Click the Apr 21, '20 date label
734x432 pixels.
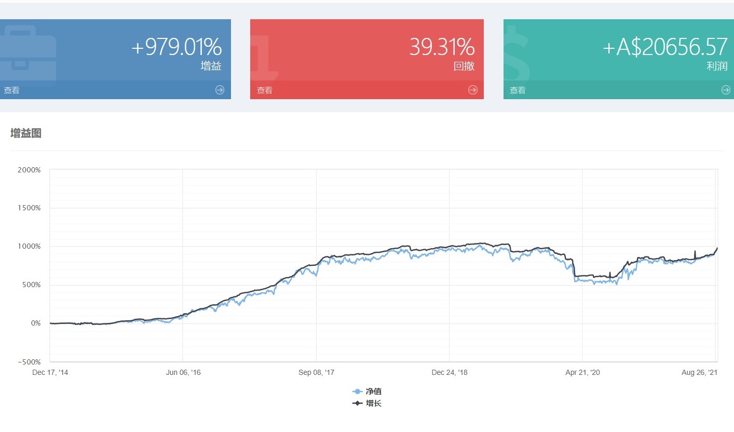[582, 373]
